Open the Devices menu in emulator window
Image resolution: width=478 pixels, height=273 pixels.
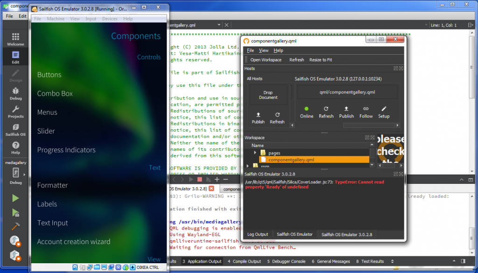110,19
